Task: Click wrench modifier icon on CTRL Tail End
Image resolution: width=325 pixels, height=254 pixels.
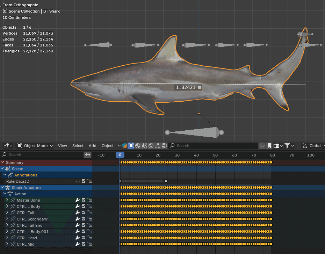Action: (x=78, y=225)
